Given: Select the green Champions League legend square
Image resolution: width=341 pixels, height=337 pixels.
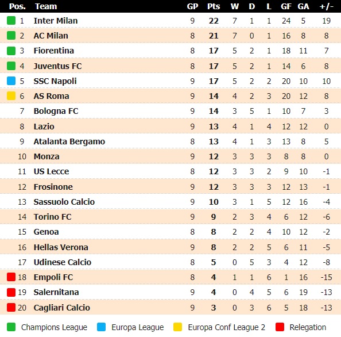Looking at the screenshot, I should pyautogui.click(x=11, y=327).
